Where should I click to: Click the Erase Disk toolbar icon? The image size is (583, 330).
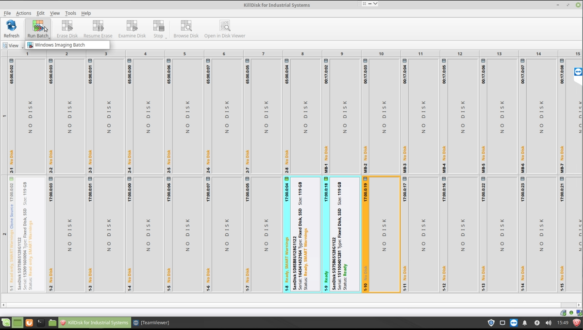(x=67, y=26)
